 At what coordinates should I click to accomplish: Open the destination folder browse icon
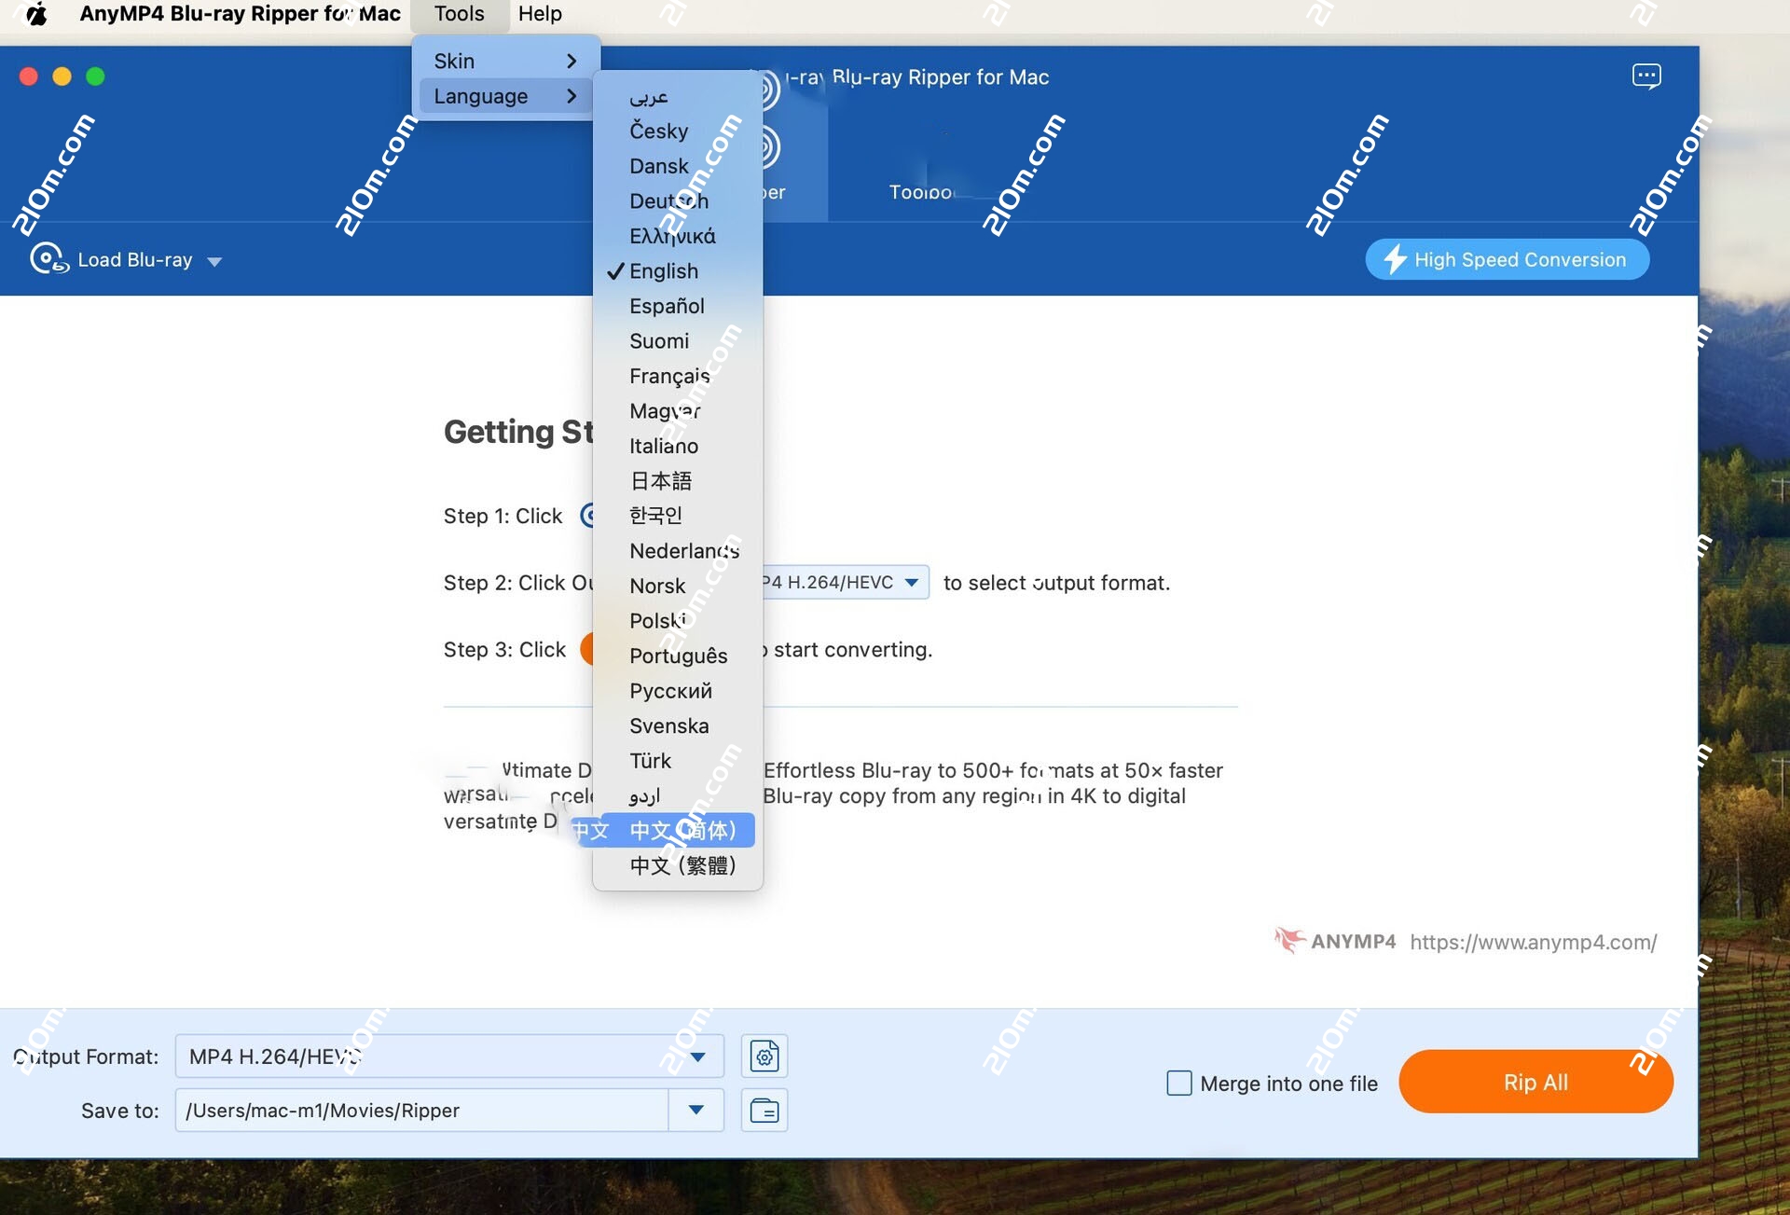764,1111
